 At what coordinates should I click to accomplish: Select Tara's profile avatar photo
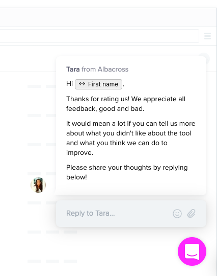pyautogui.click(x=38, y=185)
